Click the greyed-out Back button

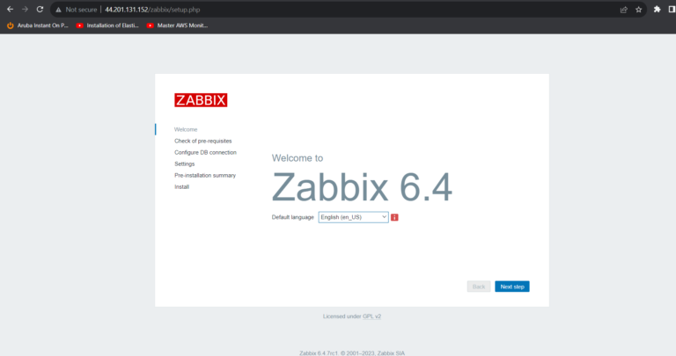479,287
